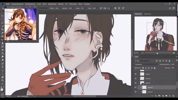Open the Изображение menu
Viewport: 178px width, 100px height.
pyautogui.click(x=30, y=4)
